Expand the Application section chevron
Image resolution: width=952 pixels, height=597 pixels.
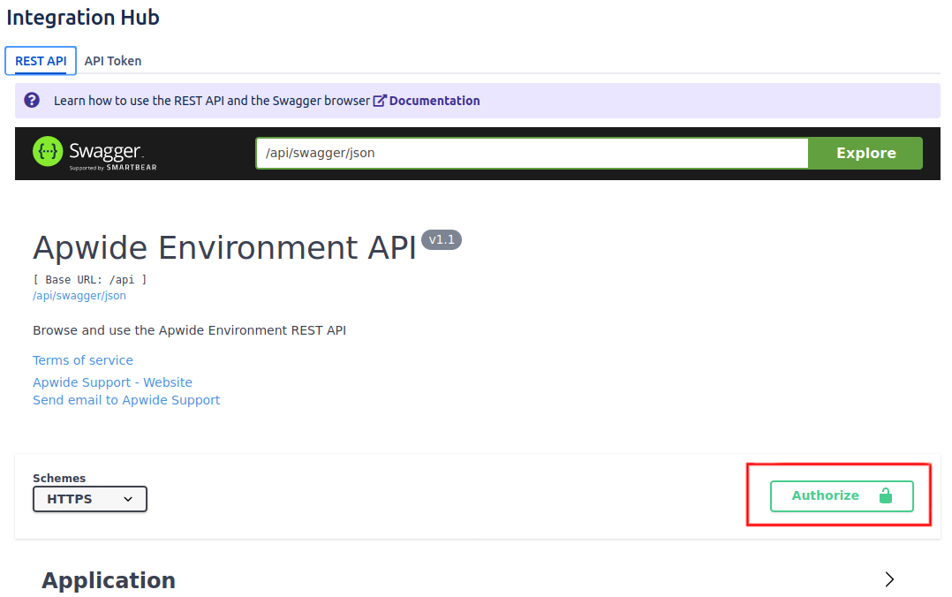pos(889,579)
